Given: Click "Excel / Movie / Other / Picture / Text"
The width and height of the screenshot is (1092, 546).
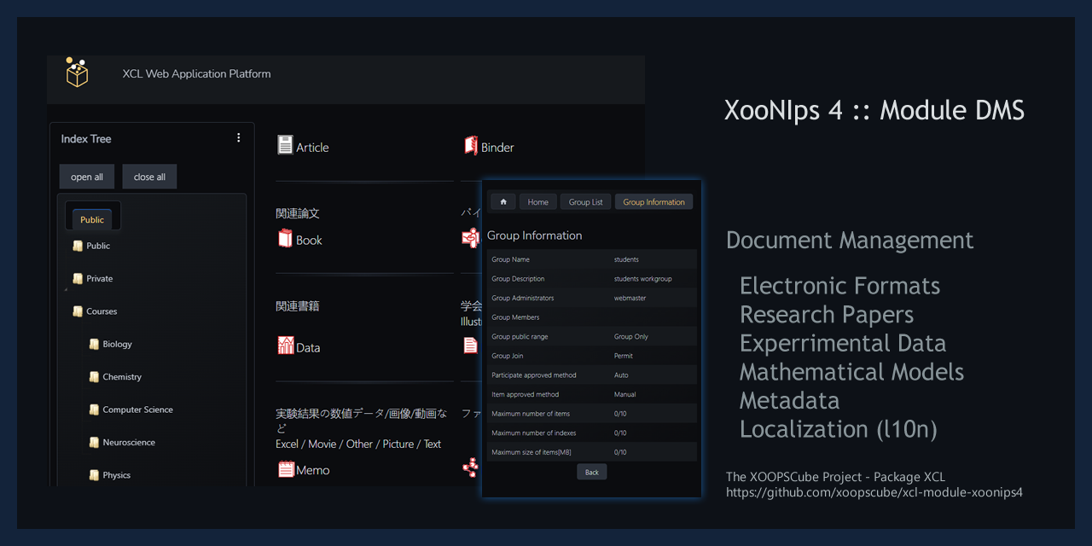Looking at the screenshot, I should (x=358, y=444).
